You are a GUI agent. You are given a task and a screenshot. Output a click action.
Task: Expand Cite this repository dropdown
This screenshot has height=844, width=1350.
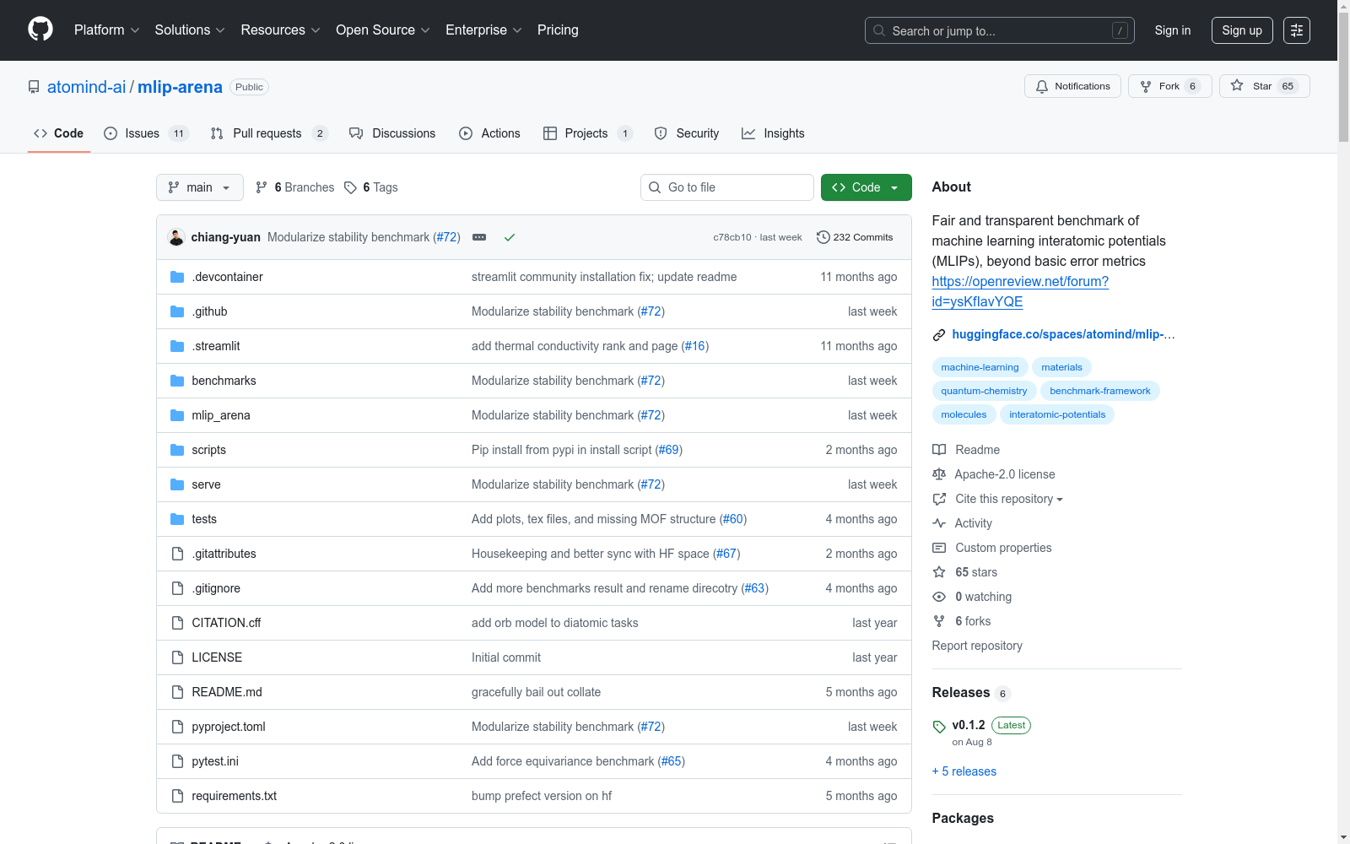click(x=998, y=499)
